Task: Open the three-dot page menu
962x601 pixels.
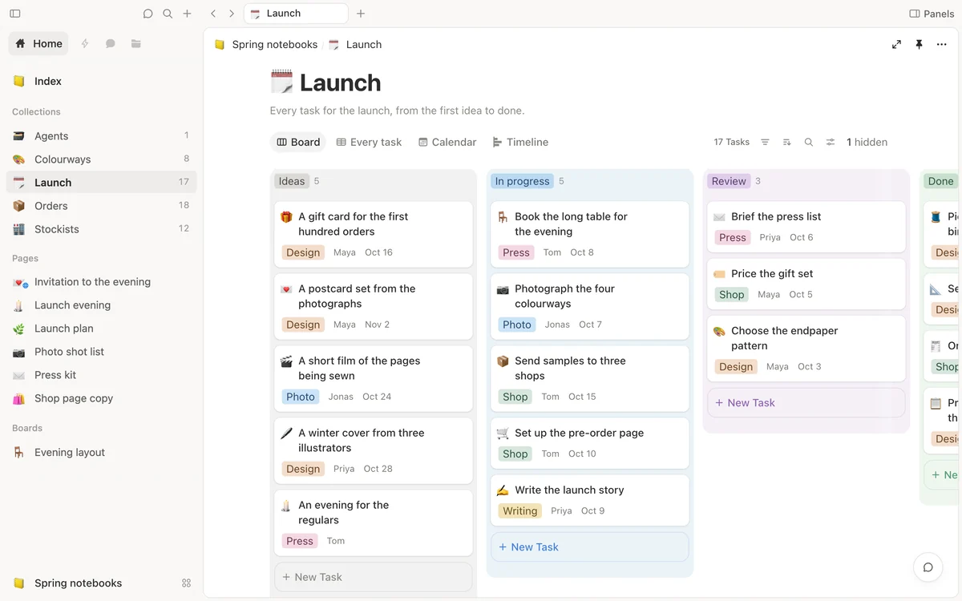Action: tap(941, 45)
